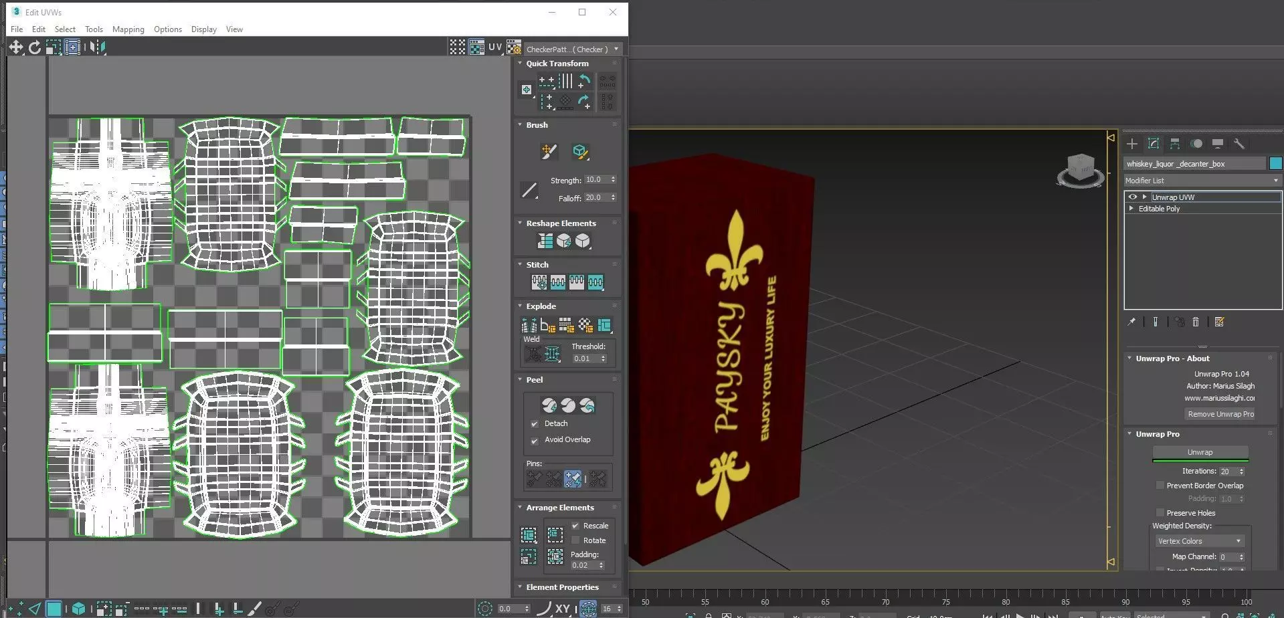Open the Vertex Colors weighted density dropdown
Viewport: 1284px width, 618px height.
(x=1199, y=541)
